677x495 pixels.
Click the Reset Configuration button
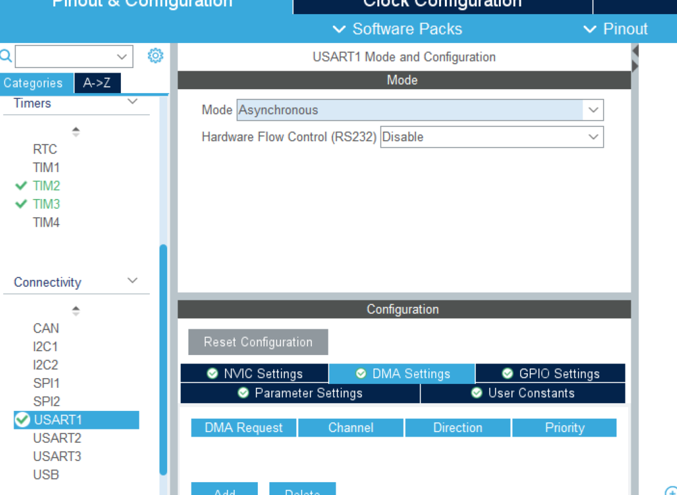tap(258, 342)
